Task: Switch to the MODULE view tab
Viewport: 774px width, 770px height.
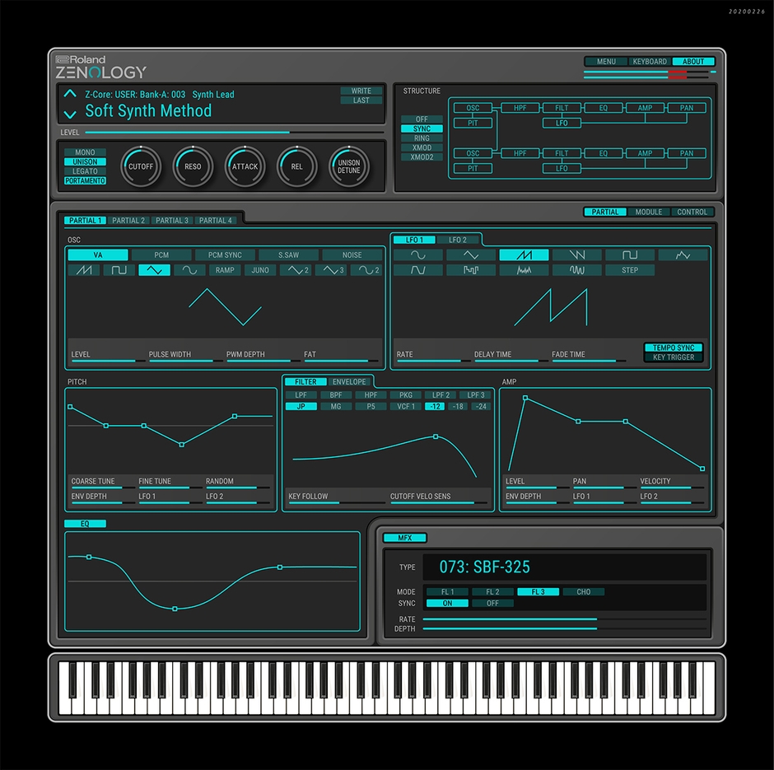Action: (649, 212)
